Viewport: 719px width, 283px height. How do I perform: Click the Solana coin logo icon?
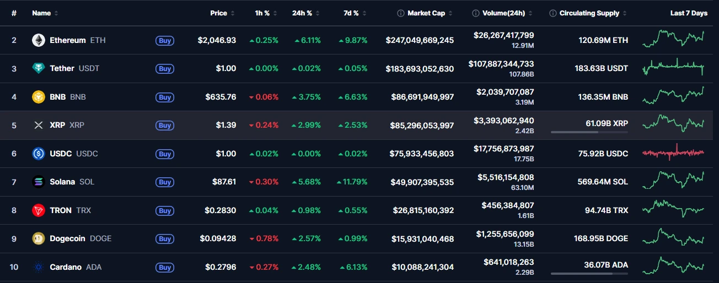tap(39, 182)
